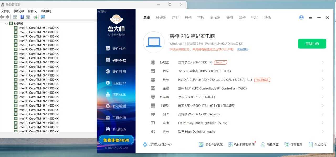This screenshot has width=336, height=157.
Task: Click the Back arrow in Device Manager toolbar
Action: coord(2,17)
